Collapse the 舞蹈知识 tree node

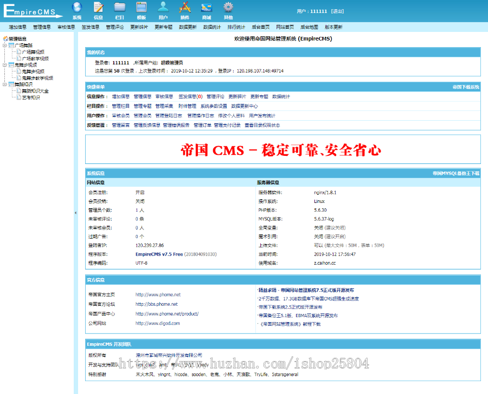coord(4,84)
